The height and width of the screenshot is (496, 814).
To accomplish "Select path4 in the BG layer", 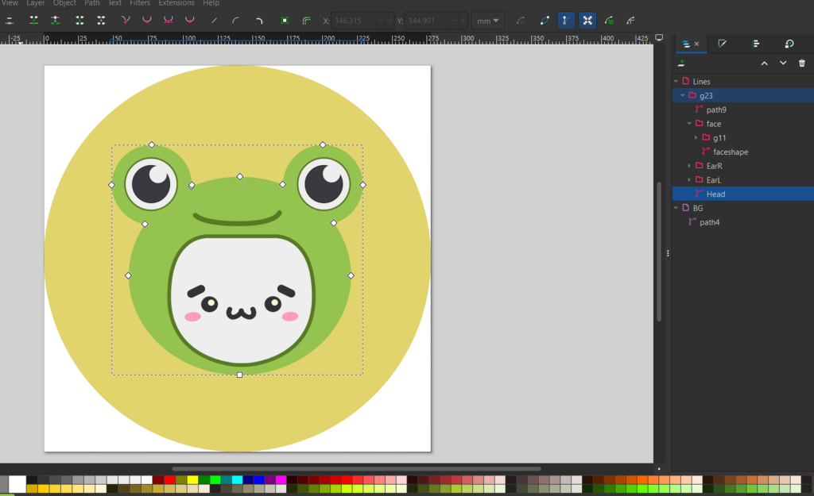I will 709,222.
